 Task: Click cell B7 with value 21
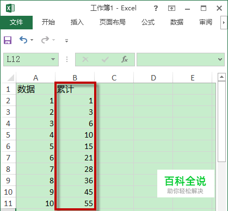coord(75,158)
